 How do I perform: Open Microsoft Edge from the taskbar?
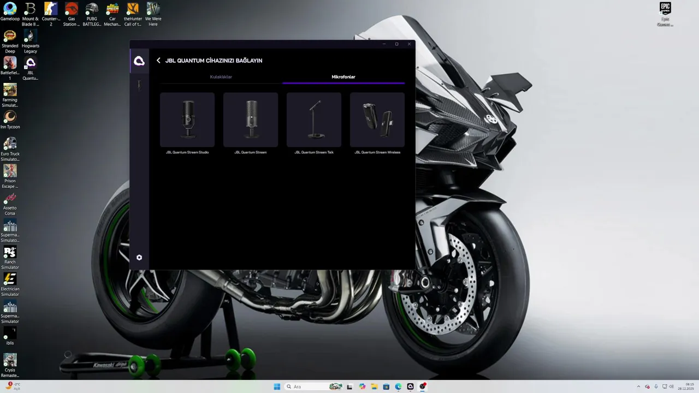(x=398, y=386)
